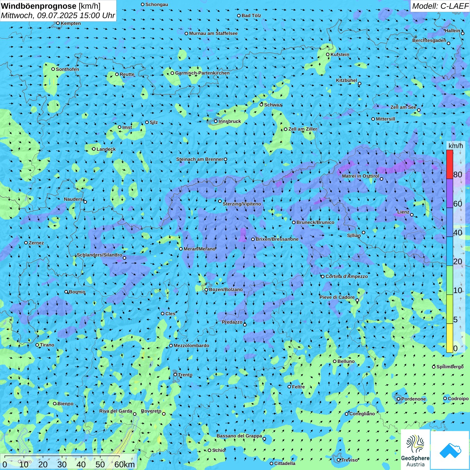
Task: Click the Belluno city marker
Action: point(334,361)
